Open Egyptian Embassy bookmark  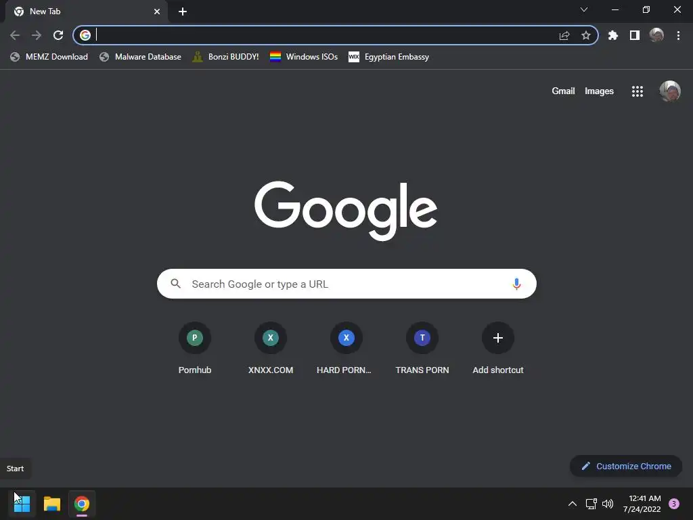point(389,57)
